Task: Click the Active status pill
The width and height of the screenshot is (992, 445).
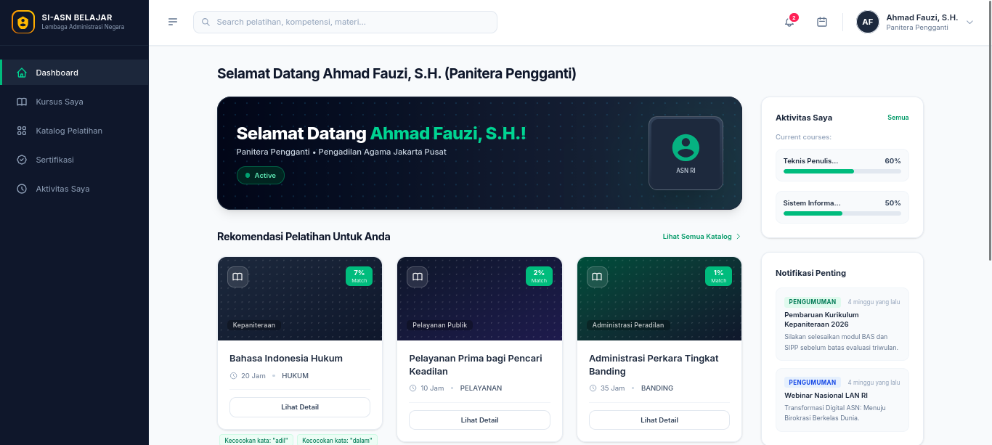Action: coord(261,176)
